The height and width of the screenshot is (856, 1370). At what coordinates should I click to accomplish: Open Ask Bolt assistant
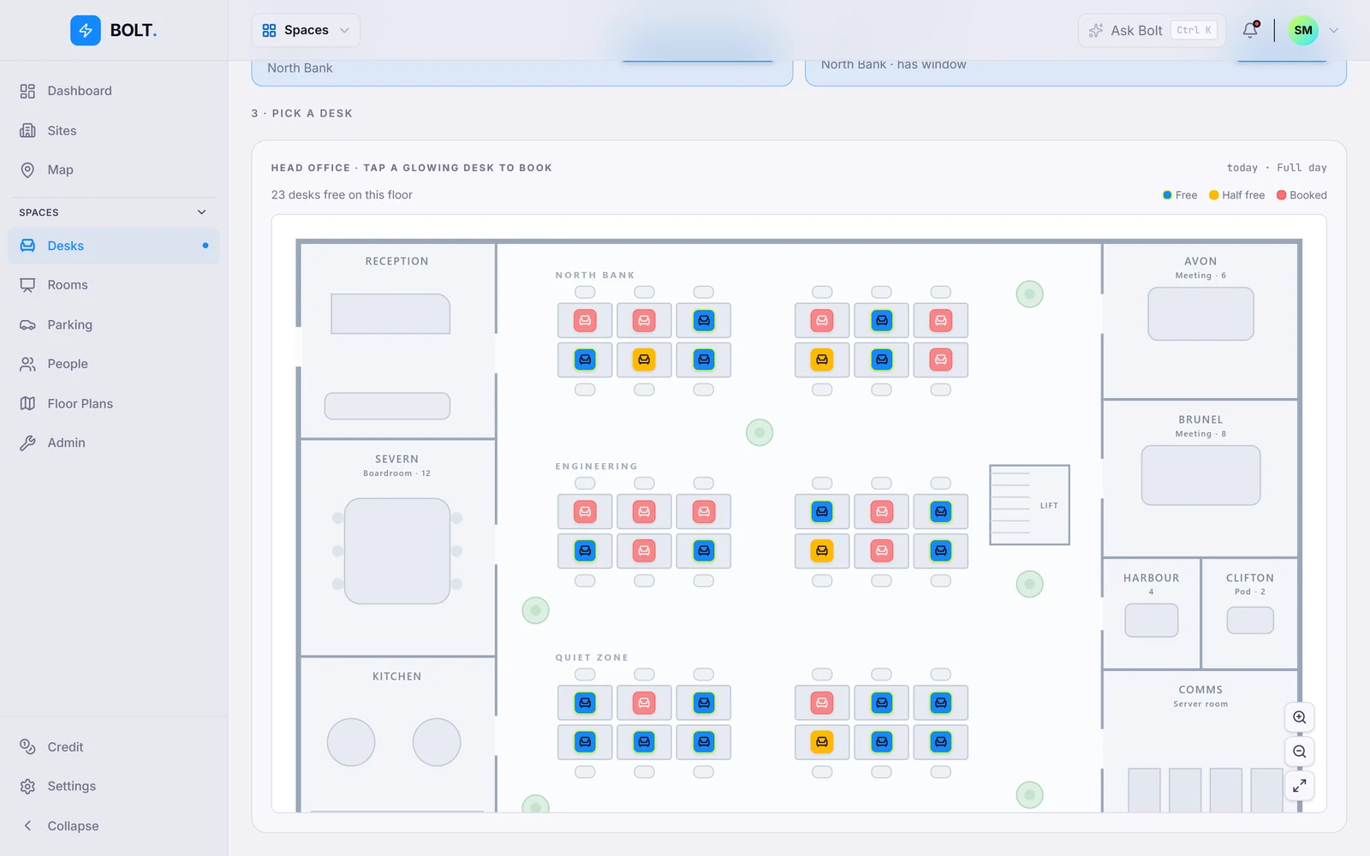coord(1152,30)
